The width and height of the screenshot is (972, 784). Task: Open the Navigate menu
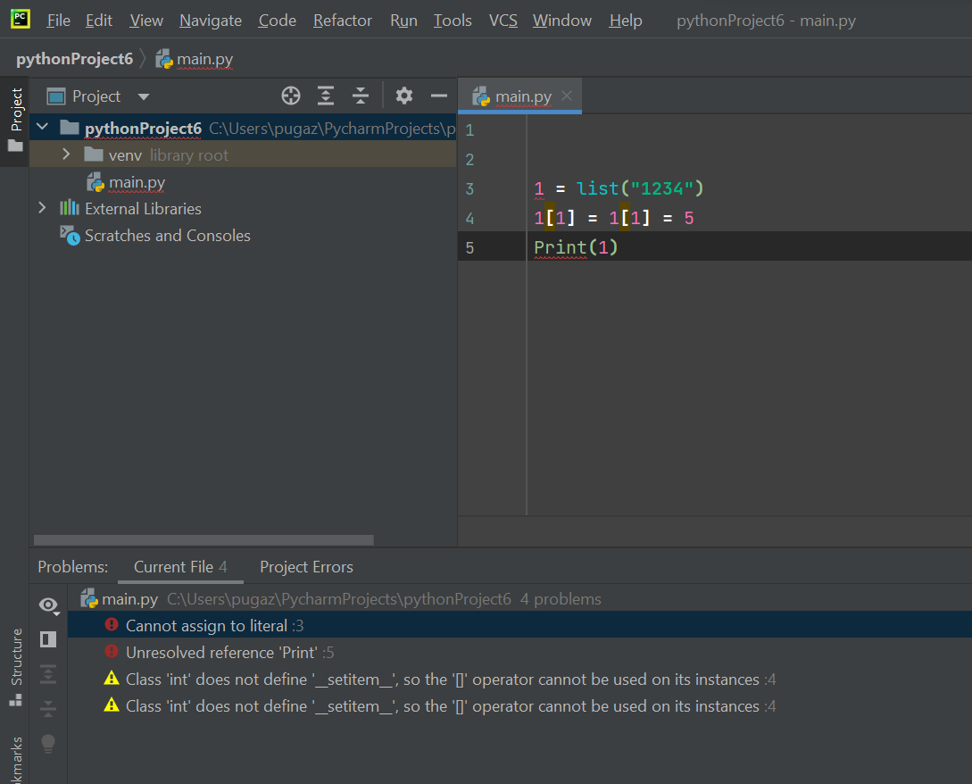(x=210, y=21)
